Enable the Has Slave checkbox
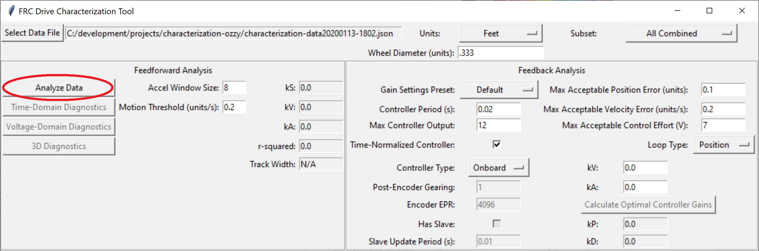 (x=497, y=224)
